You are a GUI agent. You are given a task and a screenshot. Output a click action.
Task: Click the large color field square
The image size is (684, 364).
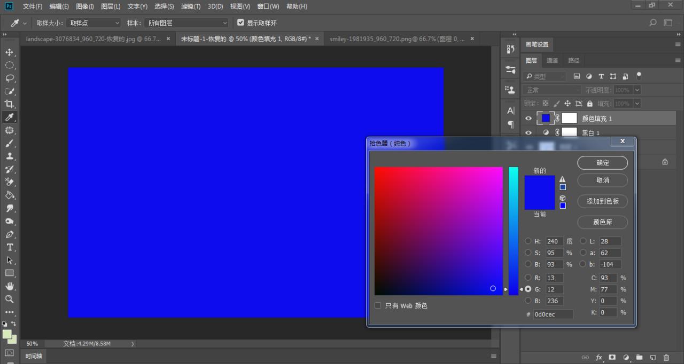[439, 231]
